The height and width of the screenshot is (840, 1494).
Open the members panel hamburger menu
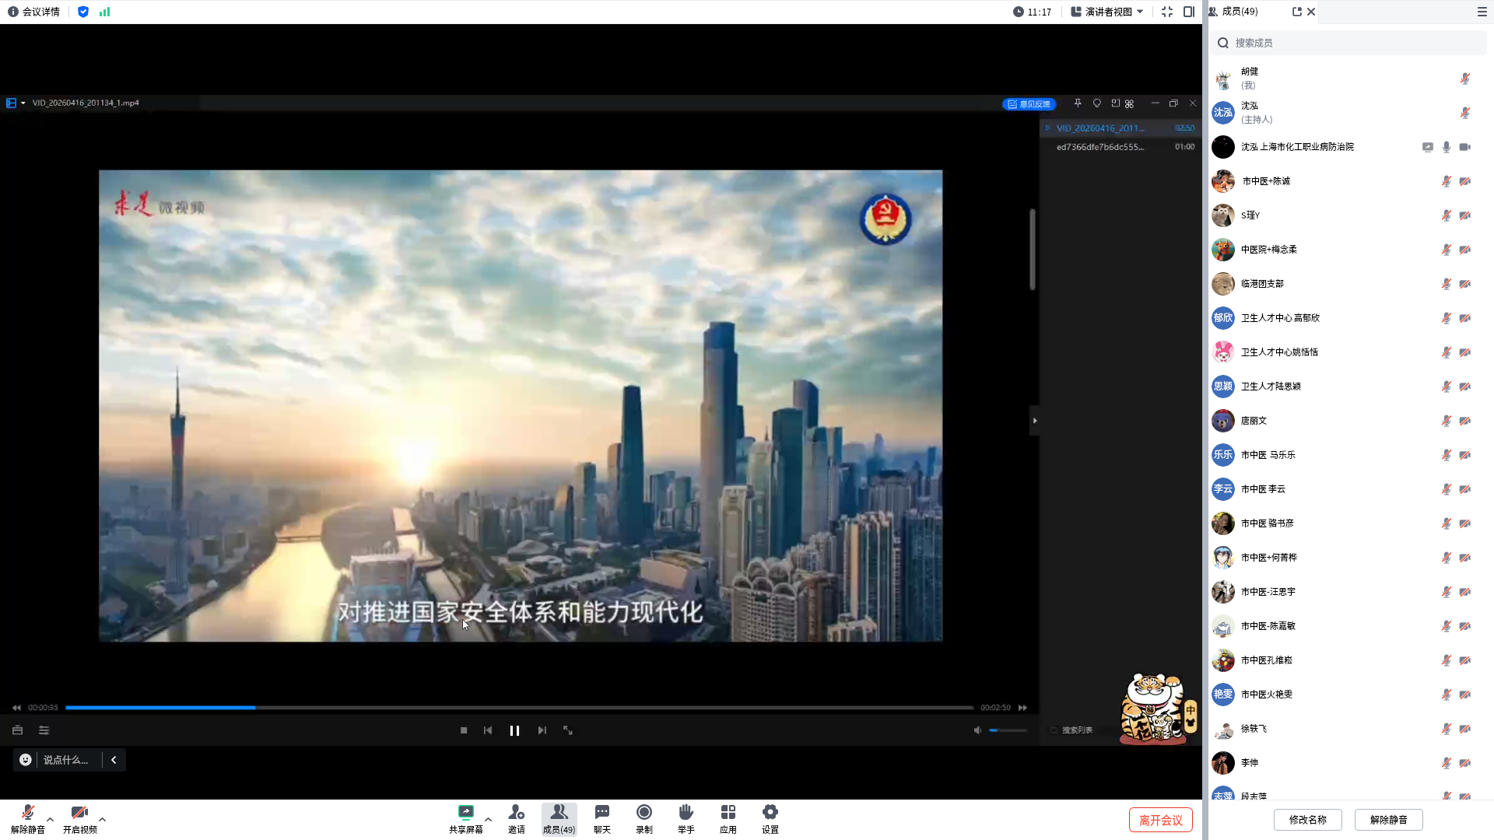pos(1482,12)
